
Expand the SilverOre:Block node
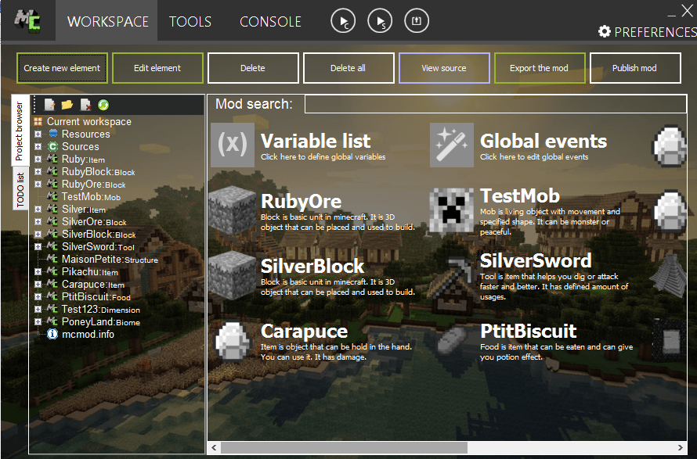point(38,221)
